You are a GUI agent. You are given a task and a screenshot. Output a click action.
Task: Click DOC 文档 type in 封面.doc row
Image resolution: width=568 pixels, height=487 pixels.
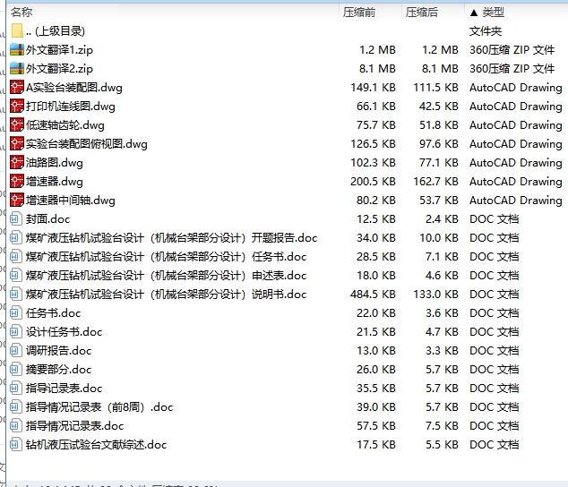point(495,219)
